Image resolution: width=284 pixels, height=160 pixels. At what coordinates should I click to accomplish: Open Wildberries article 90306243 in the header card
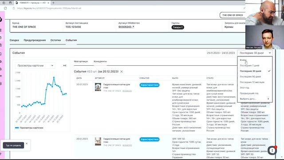[126, 27]
